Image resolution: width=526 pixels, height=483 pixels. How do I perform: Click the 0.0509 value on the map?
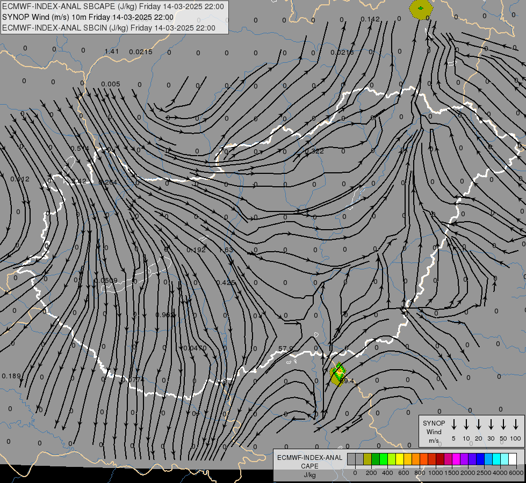[x=106, y=280]
